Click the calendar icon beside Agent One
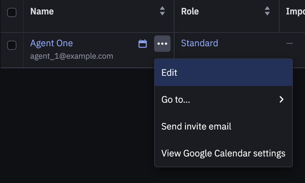Image resolution: width=305 pixels, height=183 pixels. (x=143, y=44)
